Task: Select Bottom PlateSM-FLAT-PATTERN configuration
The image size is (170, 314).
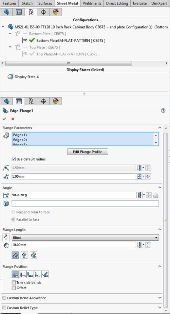Action: pyautogui.click(x=70, y=41)
